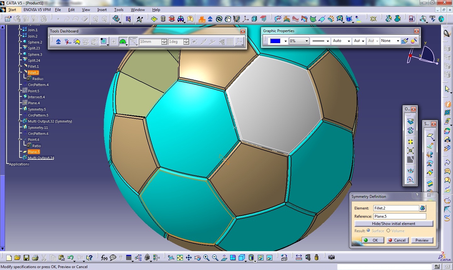The image size is (453, 270).
Task: Select the Pan view tool
Action: tap(189, 258)
